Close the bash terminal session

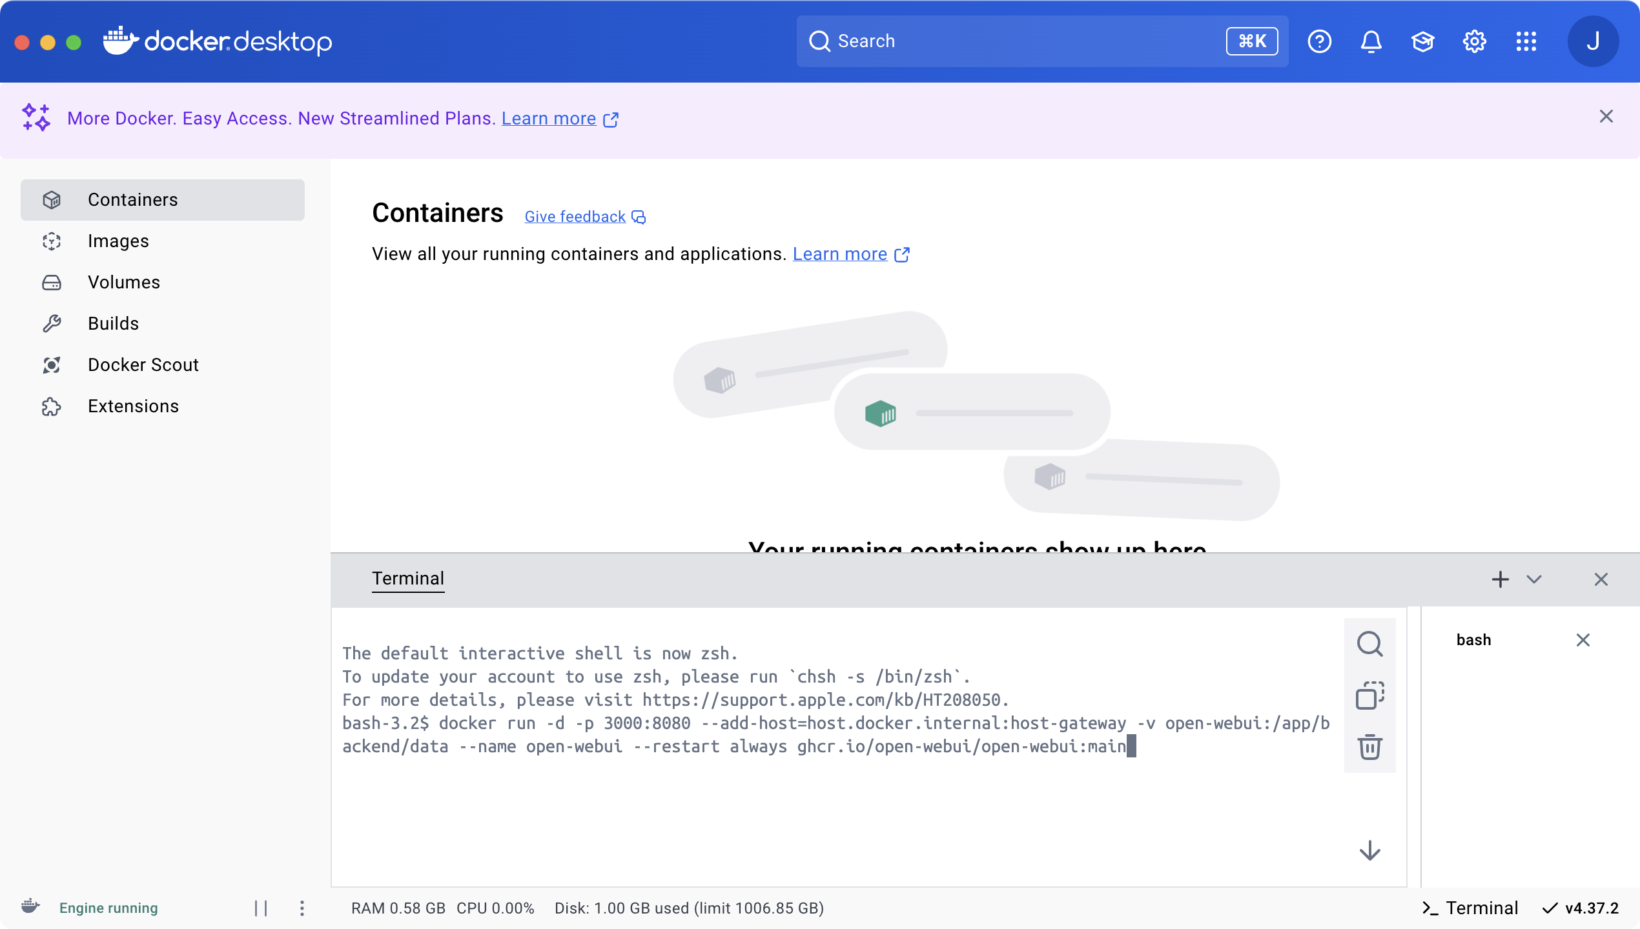pos(1583,640)
